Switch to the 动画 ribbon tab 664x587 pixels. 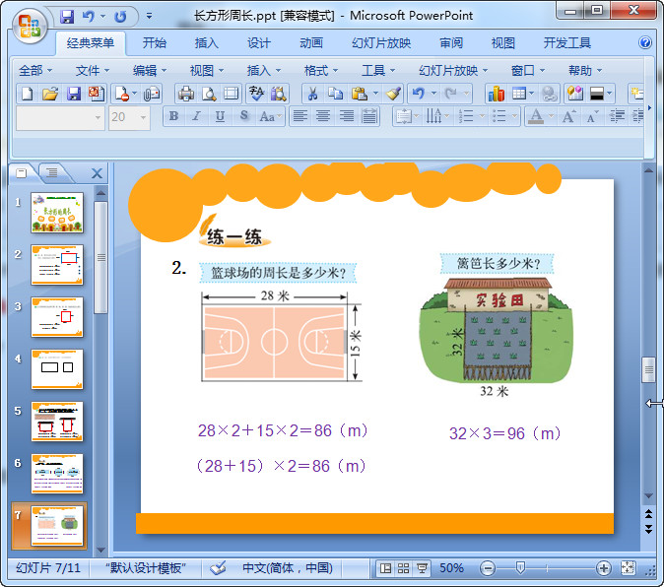point(311,42)
